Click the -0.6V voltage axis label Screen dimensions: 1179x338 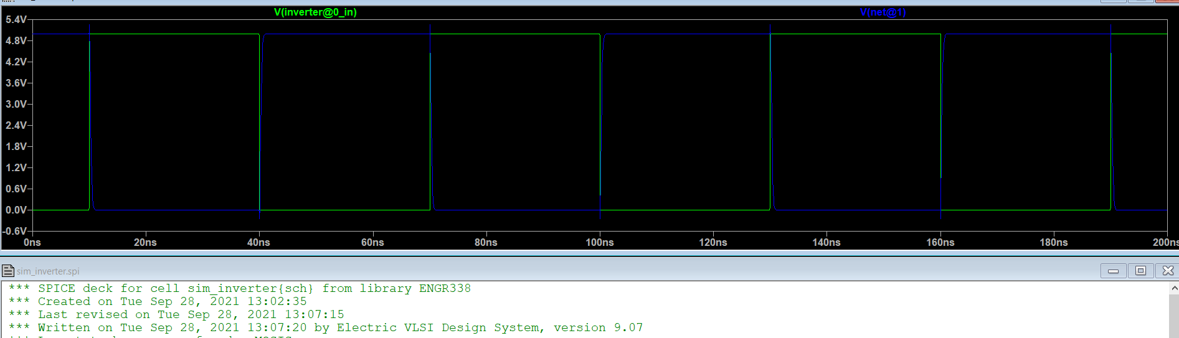pos(15,231)
